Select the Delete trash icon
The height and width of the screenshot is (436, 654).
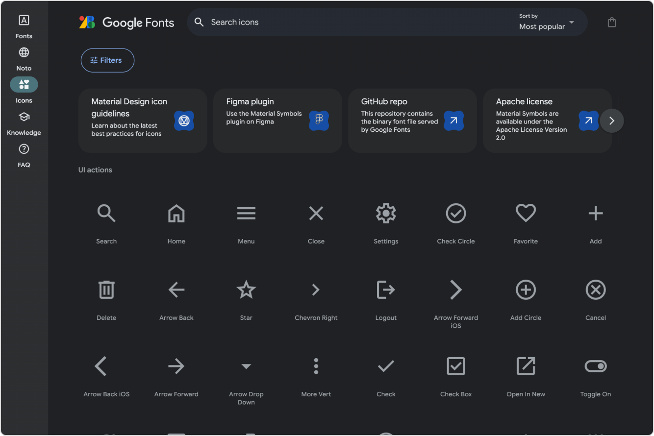(x=106, y=290)
